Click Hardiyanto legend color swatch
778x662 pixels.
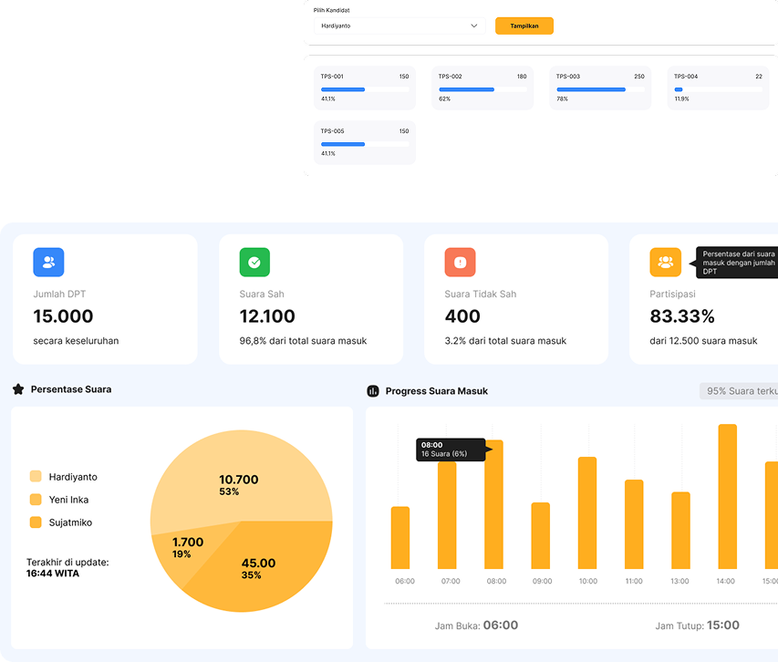(36, 477)
